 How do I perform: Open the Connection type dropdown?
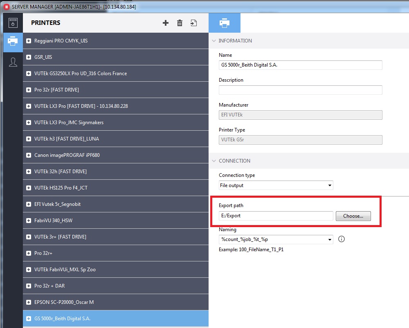pyautogui.click(x=276, y=185)
